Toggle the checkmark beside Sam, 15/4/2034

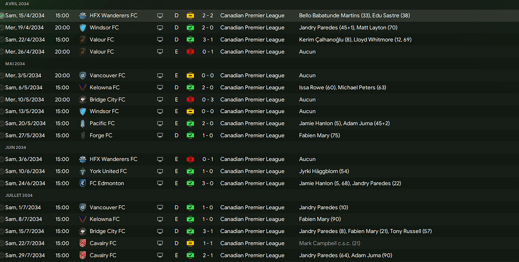[2, 15]
